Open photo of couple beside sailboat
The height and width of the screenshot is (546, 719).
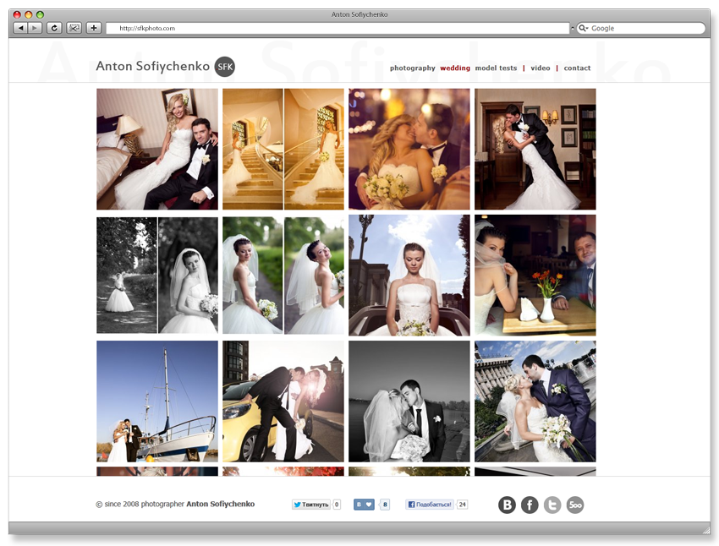pos(157,401)
